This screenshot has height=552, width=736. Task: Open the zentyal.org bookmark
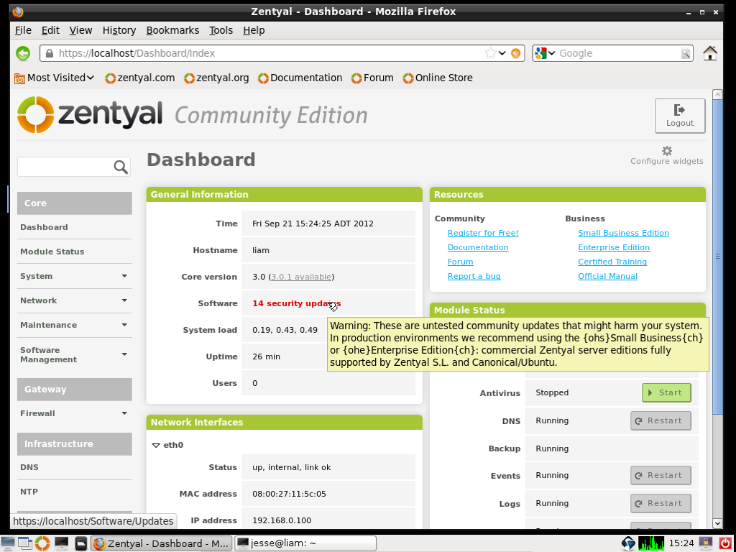click(216, 78)
